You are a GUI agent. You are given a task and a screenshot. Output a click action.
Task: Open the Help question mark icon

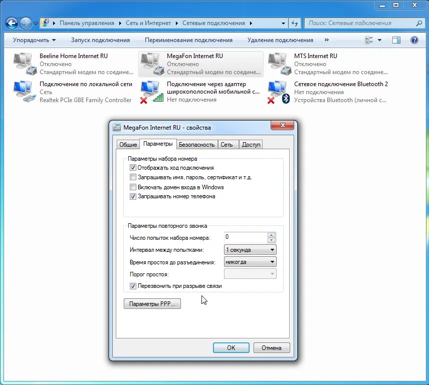point(414,40)
